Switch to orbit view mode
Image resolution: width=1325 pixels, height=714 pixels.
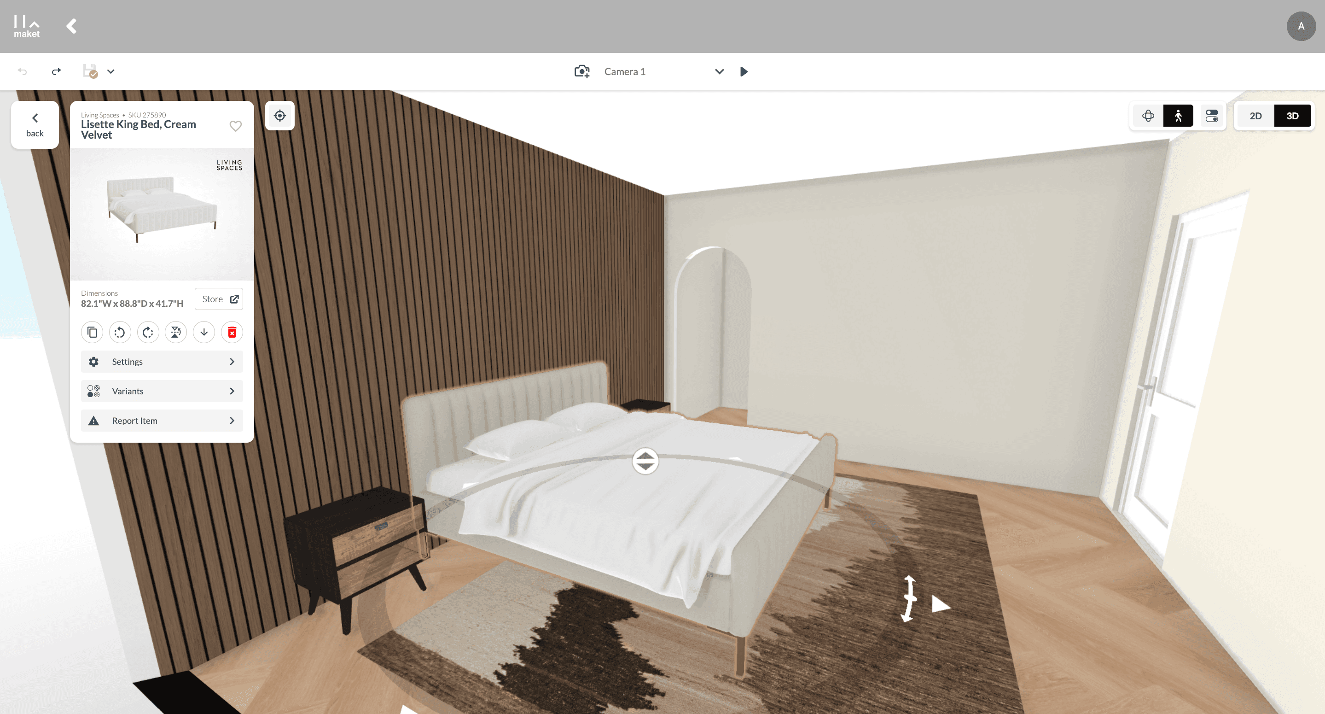click(1148, 115)
